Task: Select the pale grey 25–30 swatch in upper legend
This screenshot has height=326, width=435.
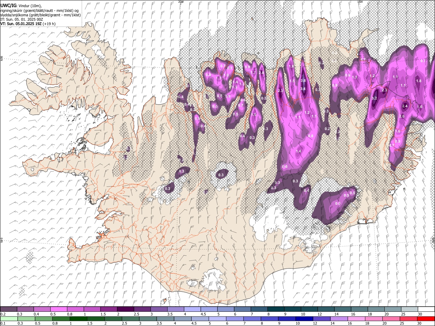Action: (x=410, y=309)
